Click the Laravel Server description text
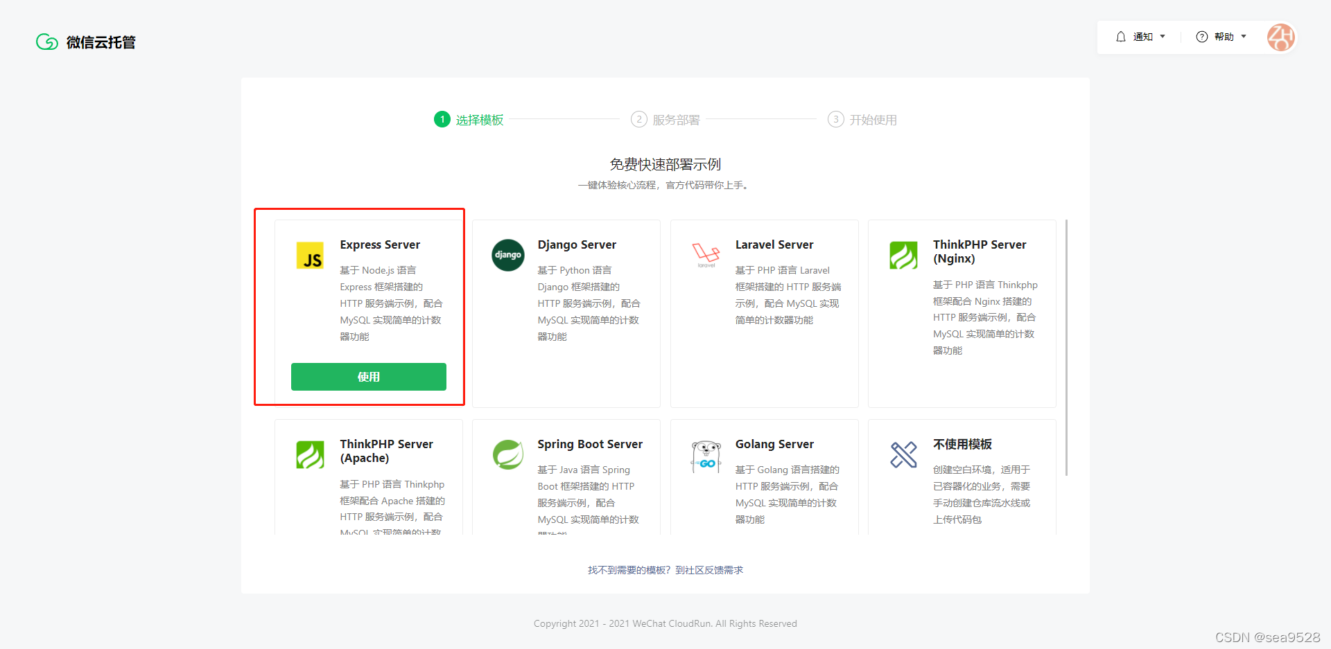The height and width of the screenshot is (649, 1331). point(788,295)
